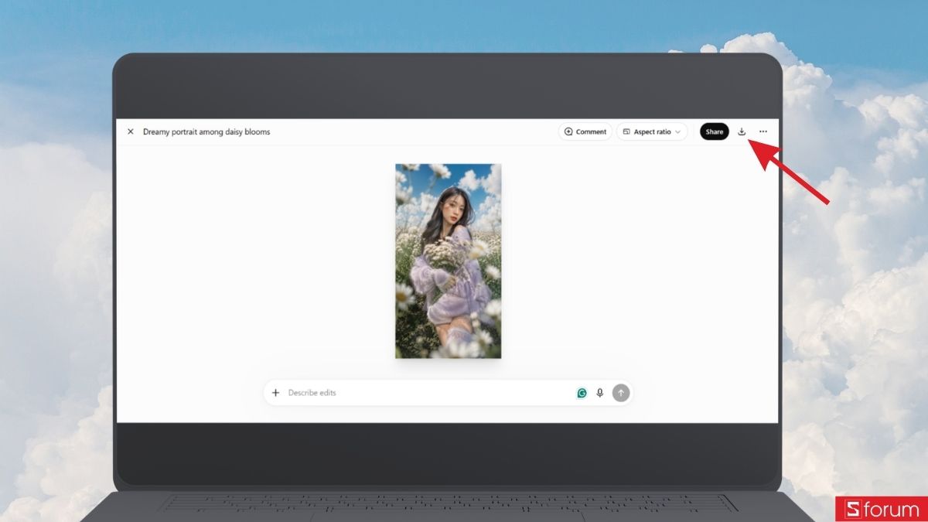Send the edit with the up-arrow button

click(x=620, y=393)
